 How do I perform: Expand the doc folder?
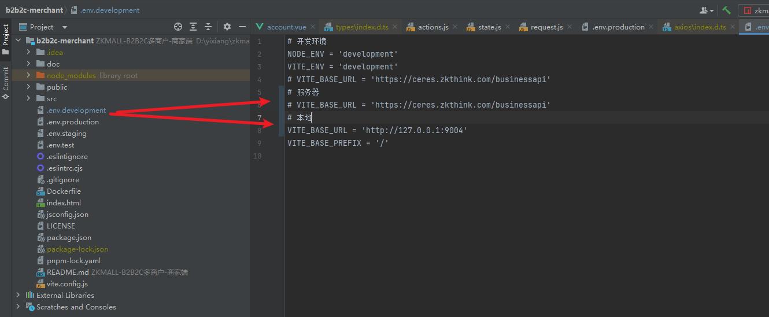click(28, 64)
